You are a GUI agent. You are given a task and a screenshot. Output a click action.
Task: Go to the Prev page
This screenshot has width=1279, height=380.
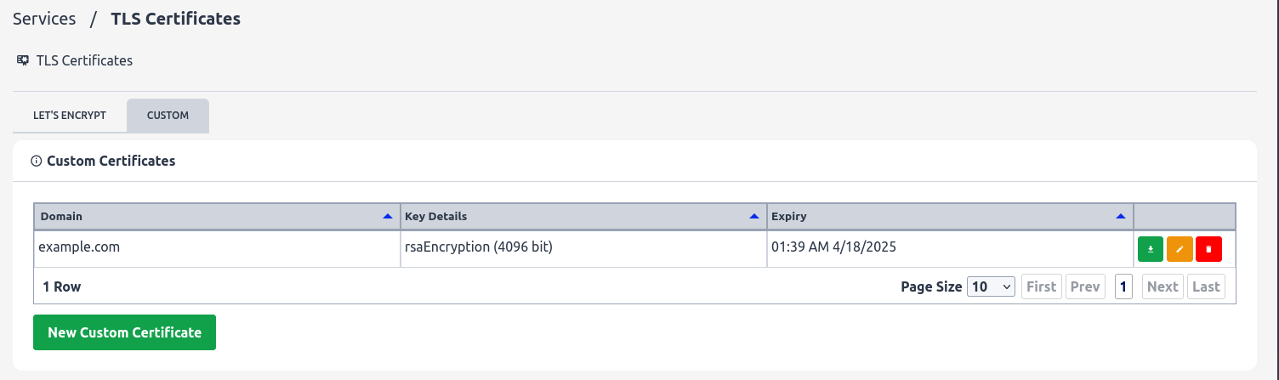pyautogui.click(x=1085, y=286)
